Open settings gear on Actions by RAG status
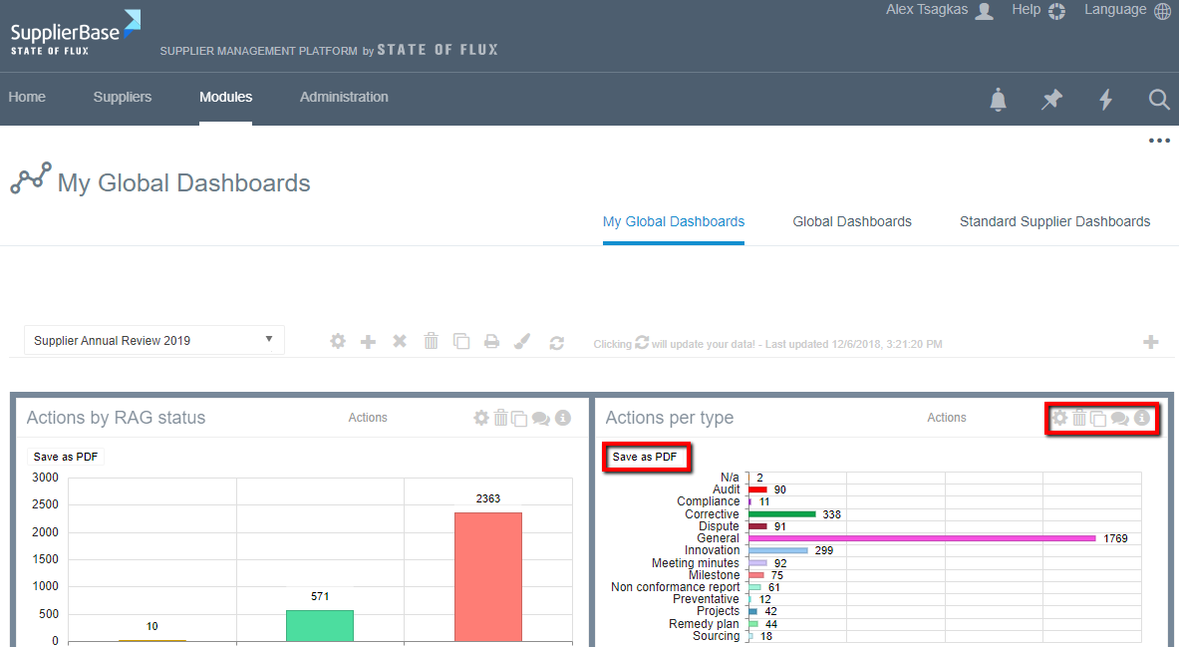Screen dimensions: 1179x647 click(480, 418)
